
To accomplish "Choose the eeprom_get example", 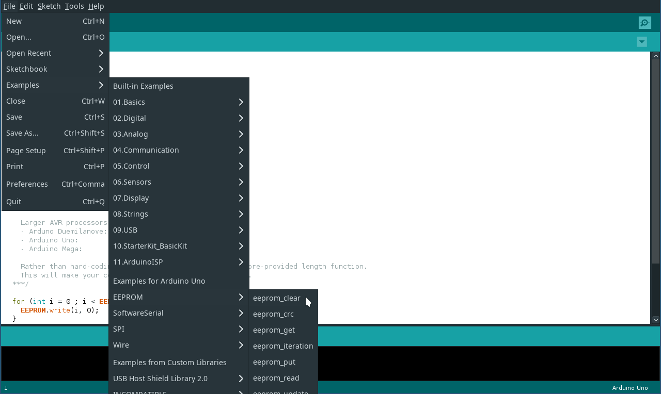I will coord(274,330).
